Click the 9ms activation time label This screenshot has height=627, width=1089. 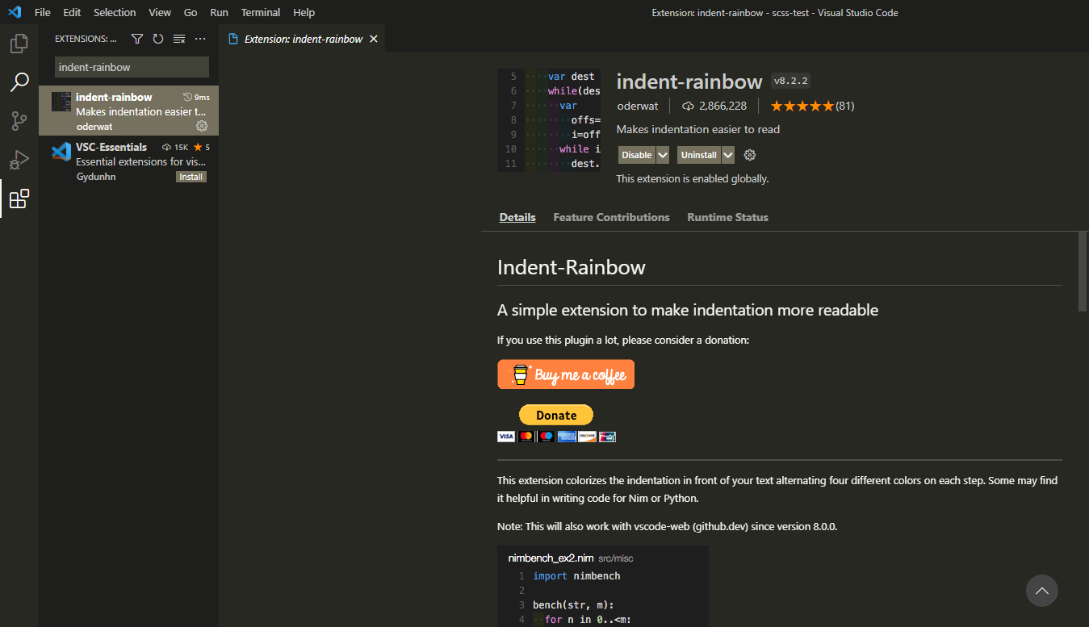(x=197, y=97)
